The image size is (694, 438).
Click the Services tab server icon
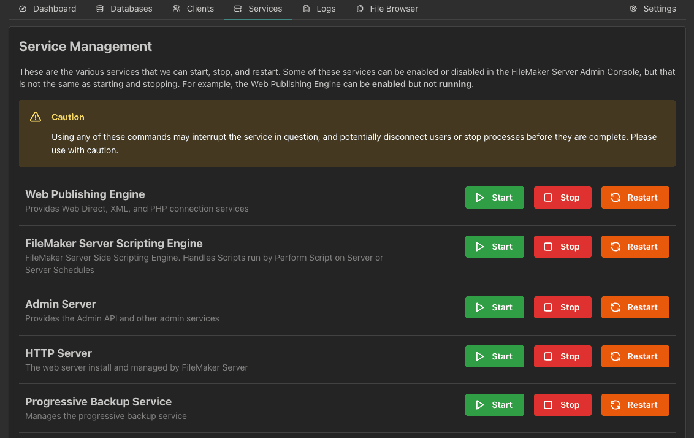238,9
